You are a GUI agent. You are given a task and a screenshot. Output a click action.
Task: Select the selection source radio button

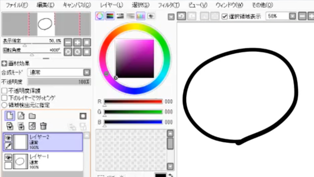coord(4,105)
